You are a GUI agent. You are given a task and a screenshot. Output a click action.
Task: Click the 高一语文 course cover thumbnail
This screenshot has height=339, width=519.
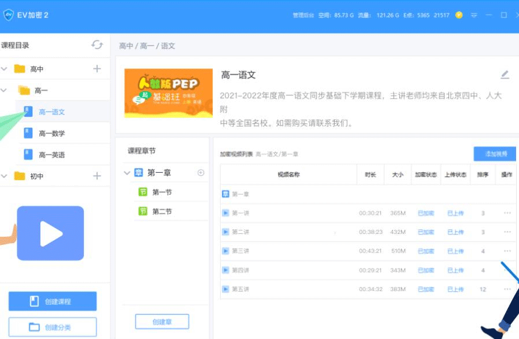[167, 94]
